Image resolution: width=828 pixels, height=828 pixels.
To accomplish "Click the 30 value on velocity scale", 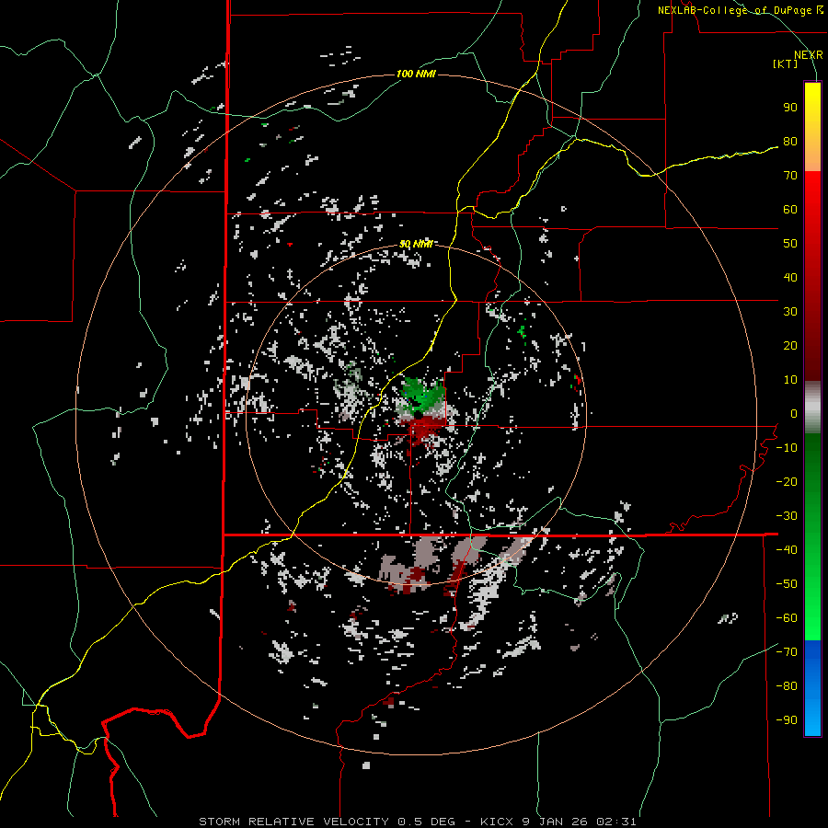I will 790,312.
